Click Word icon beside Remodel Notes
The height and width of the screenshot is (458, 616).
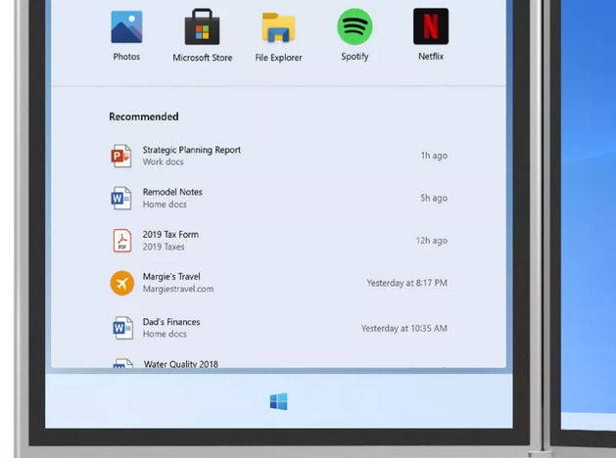[121, 199]
